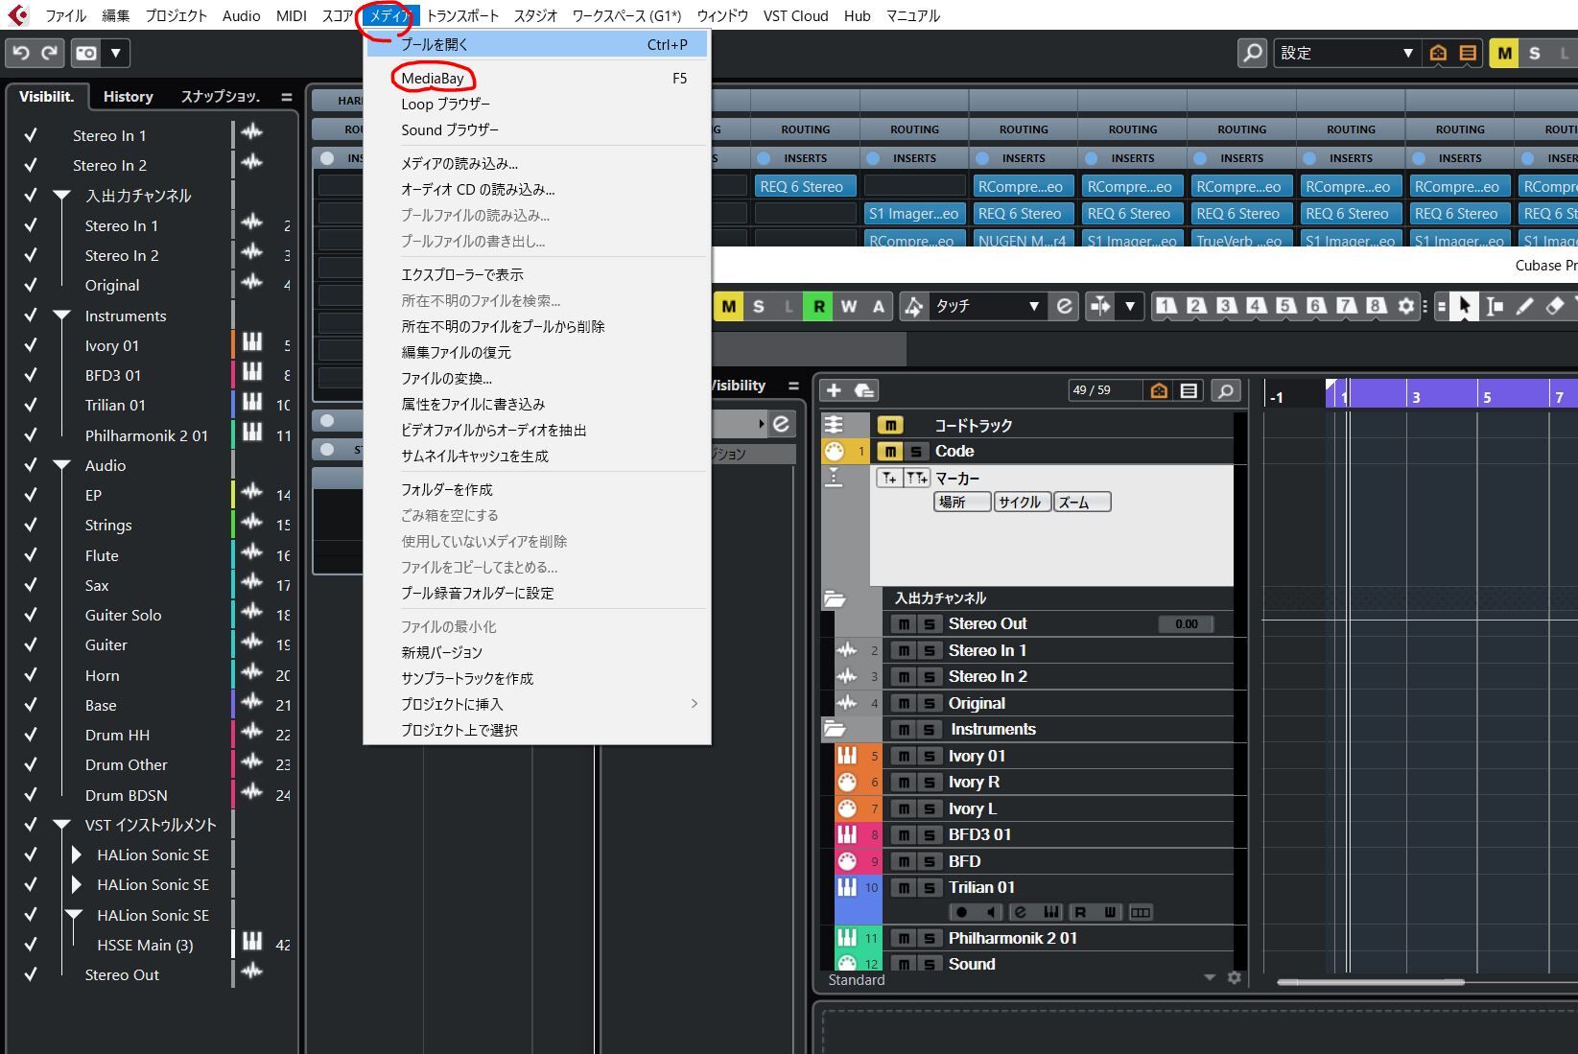
Task: Click the W write automation button in the project toolbar
Action: click(x=849, y=306)
